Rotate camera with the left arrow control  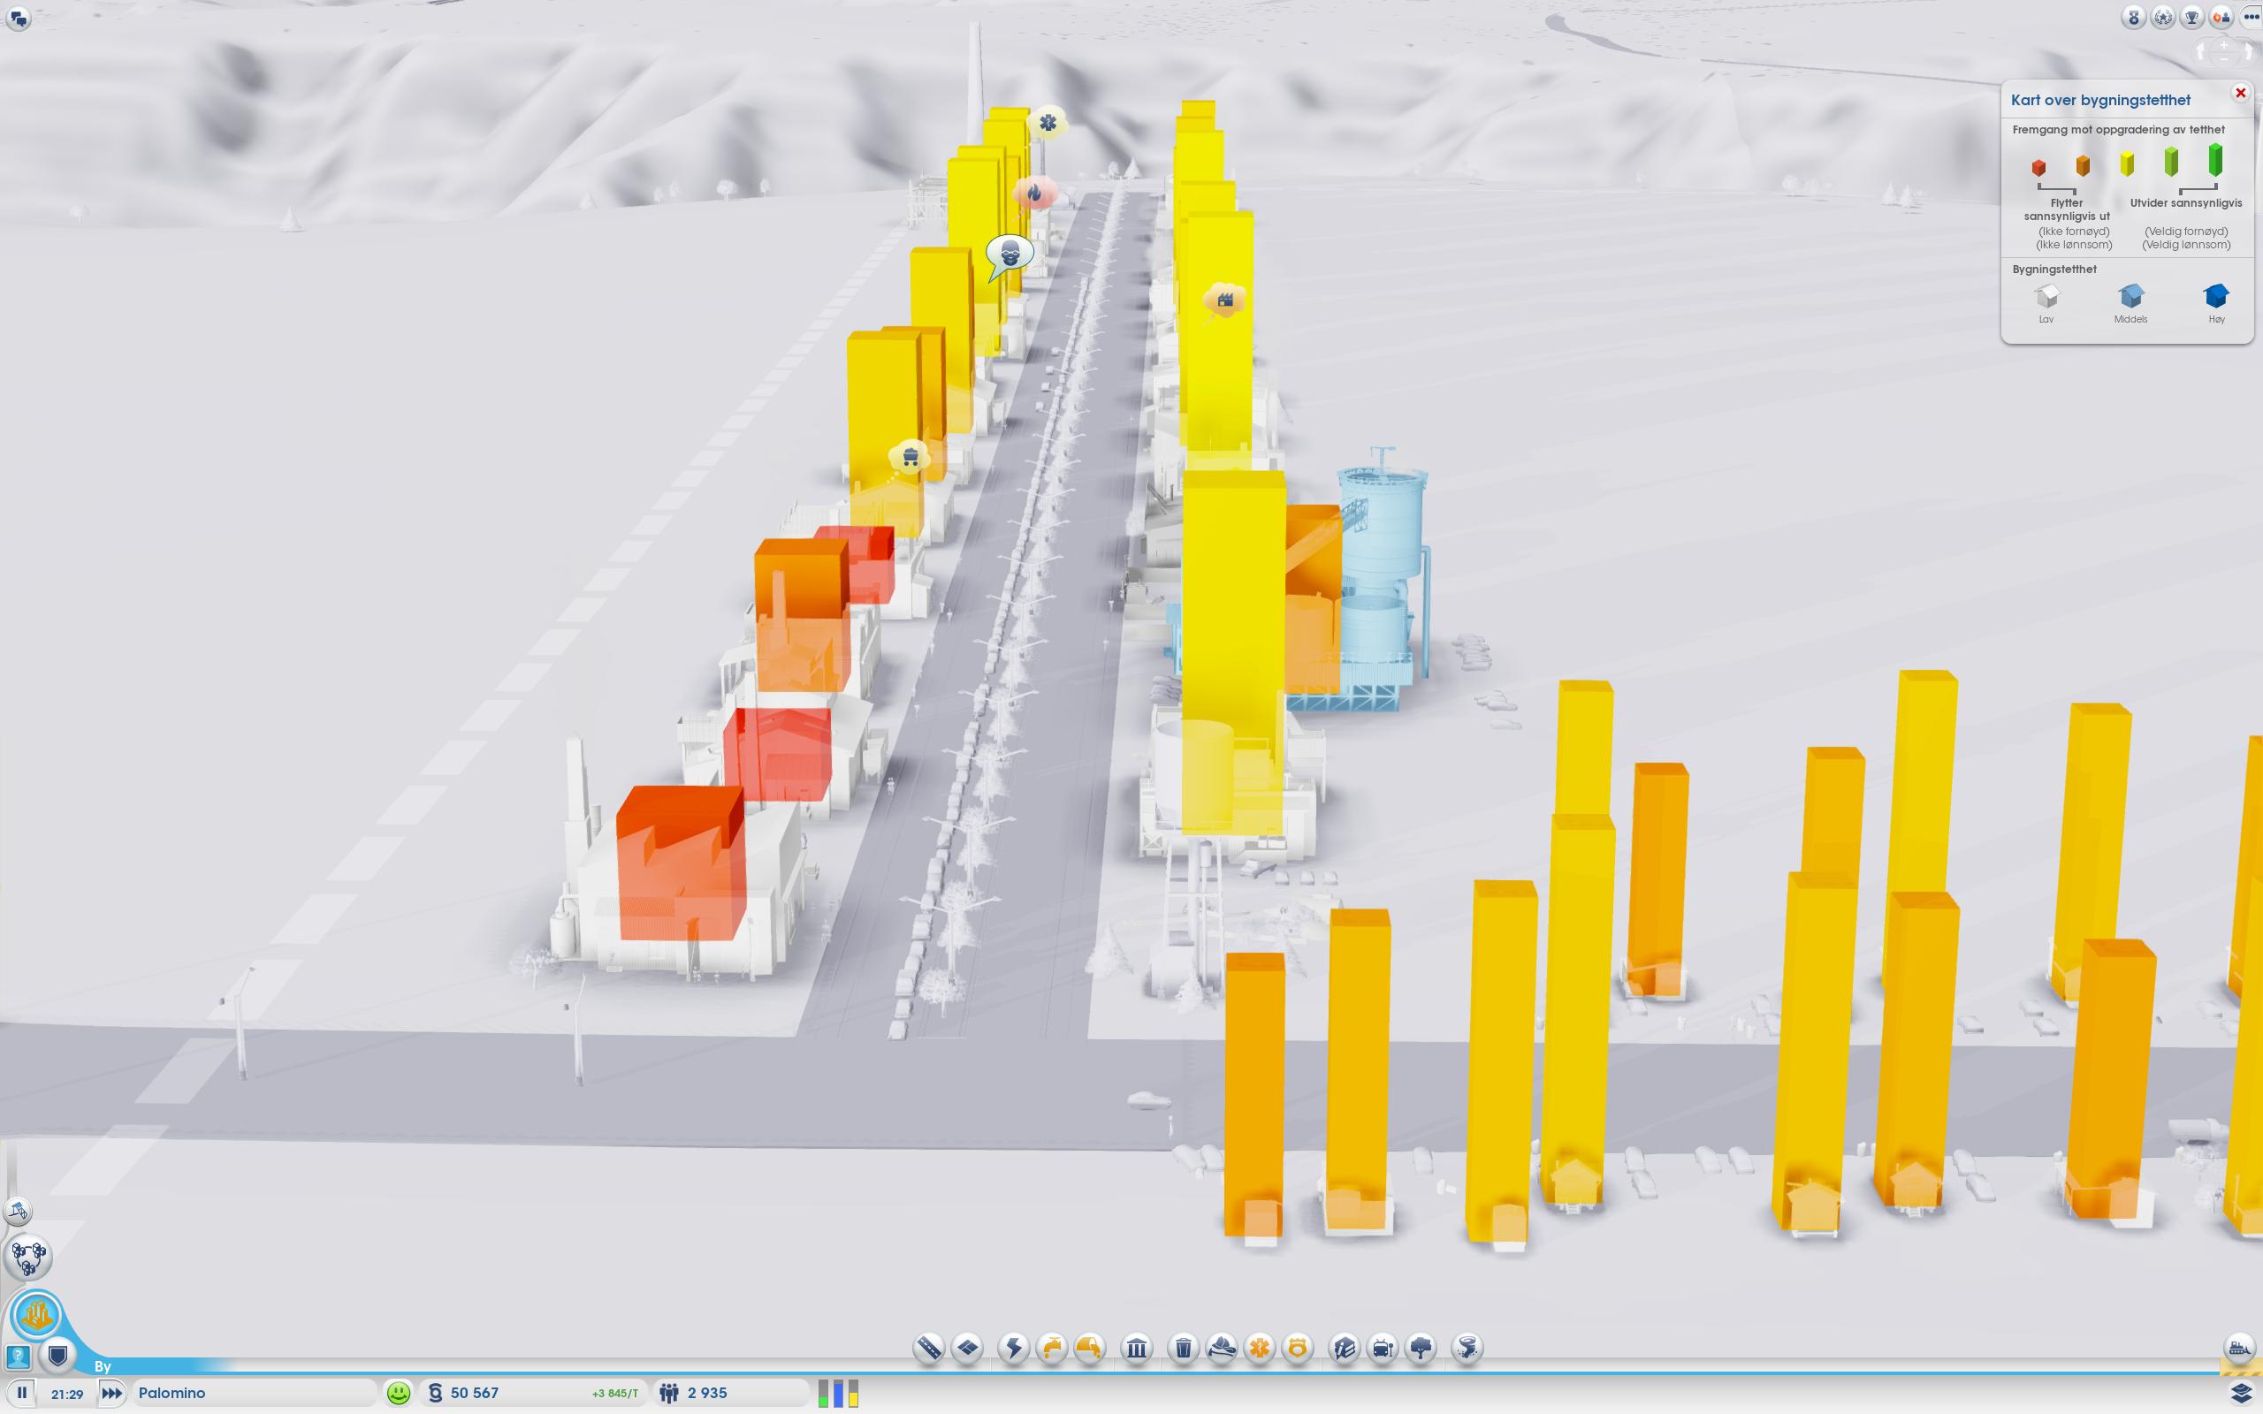pos(2202,53)
